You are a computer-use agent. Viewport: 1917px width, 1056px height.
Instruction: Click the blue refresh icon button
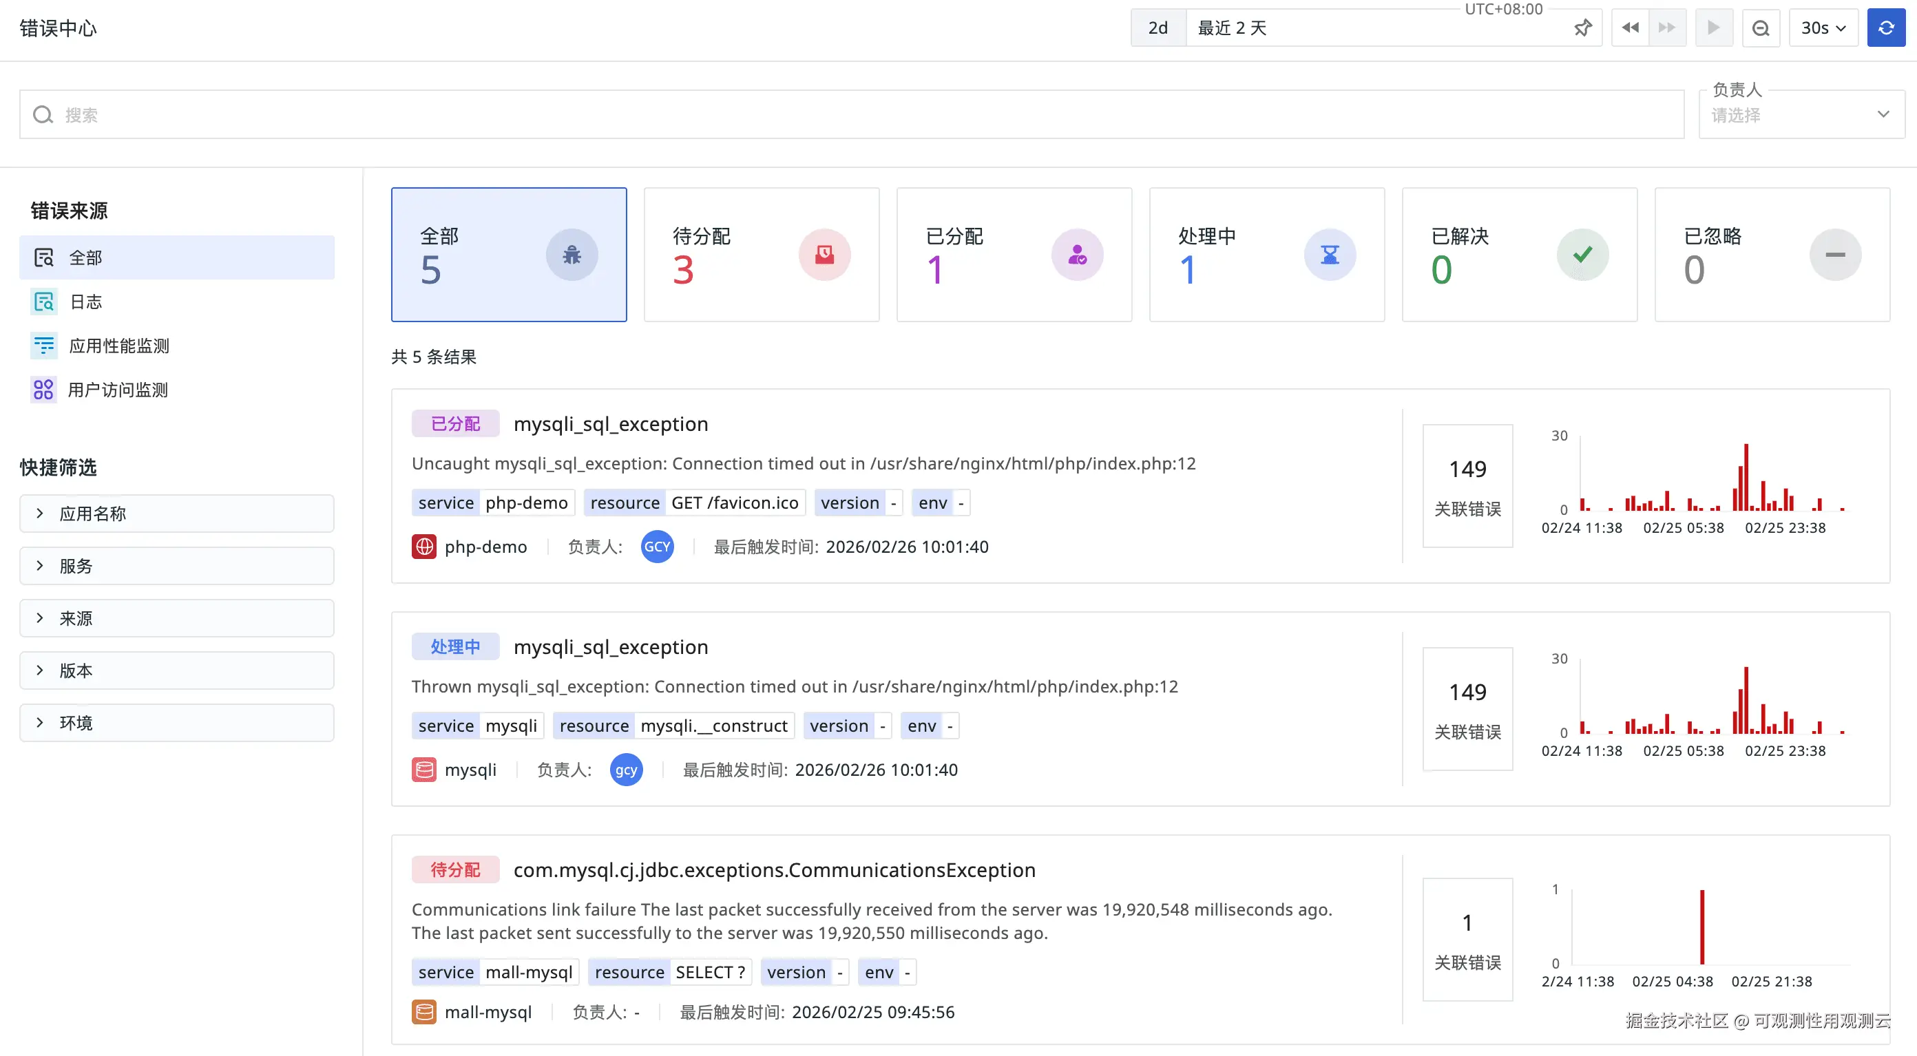tap(1885, 28)
